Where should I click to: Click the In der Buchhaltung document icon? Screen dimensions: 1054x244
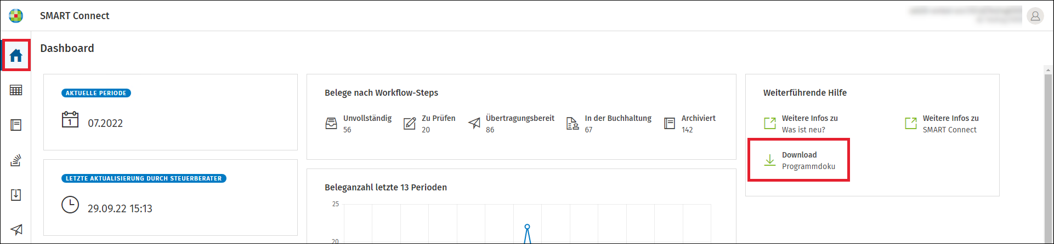click(x=573, y=124)
